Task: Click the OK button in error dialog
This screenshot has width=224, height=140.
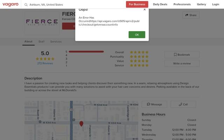Action: [x=137, y=35]
